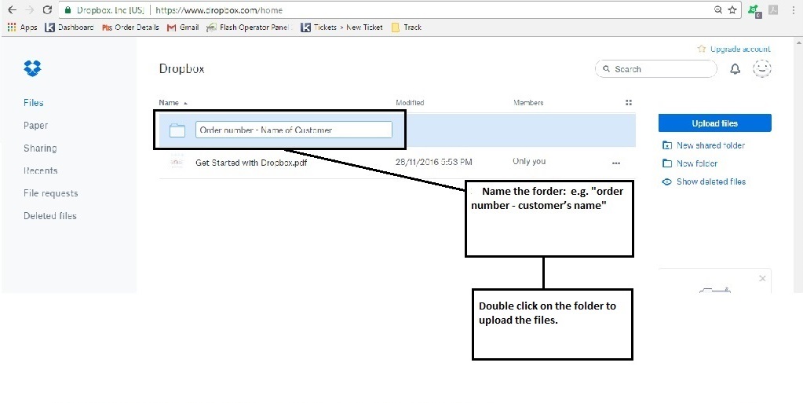Click the grey PDF extension icon
Image resolution: width=803 pixels, height=403 pixels.
[x=773, y=9]
